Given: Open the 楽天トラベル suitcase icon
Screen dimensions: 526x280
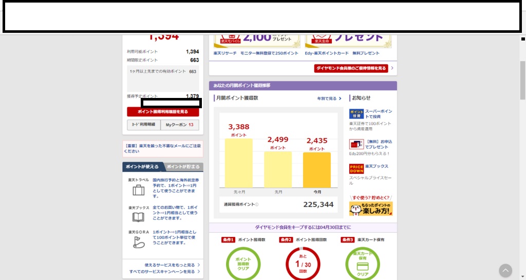Looking at the screenshot, I should tap(138, 190).
